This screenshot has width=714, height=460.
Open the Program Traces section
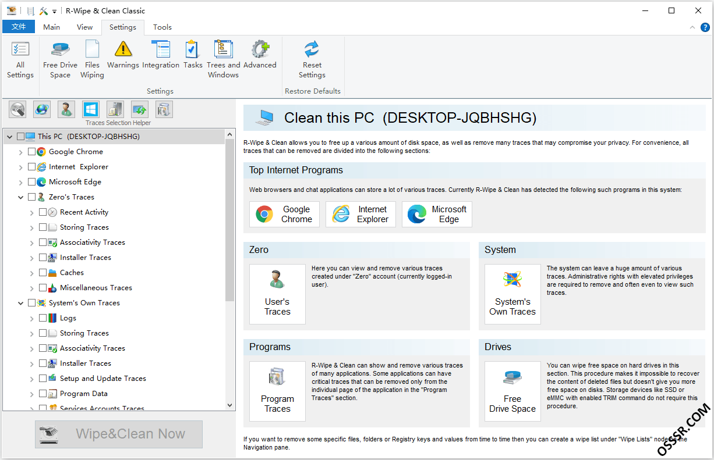point(277,391)
